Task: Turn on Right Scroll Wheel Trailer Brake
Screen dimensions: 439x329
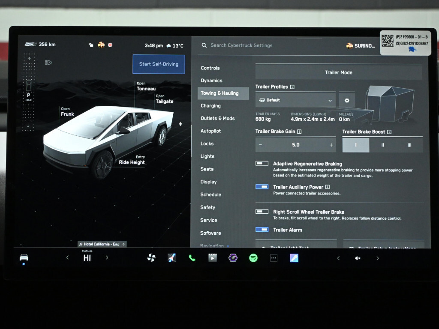Action: [x=262, y=212]
